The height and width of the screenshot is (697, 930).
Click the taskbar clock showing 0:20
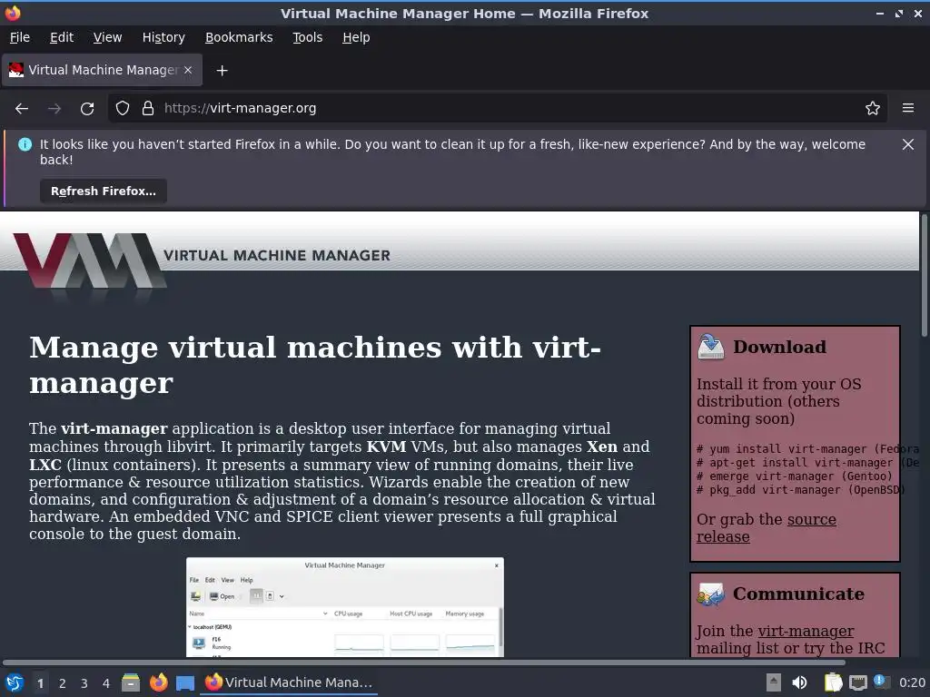[912, 682]
